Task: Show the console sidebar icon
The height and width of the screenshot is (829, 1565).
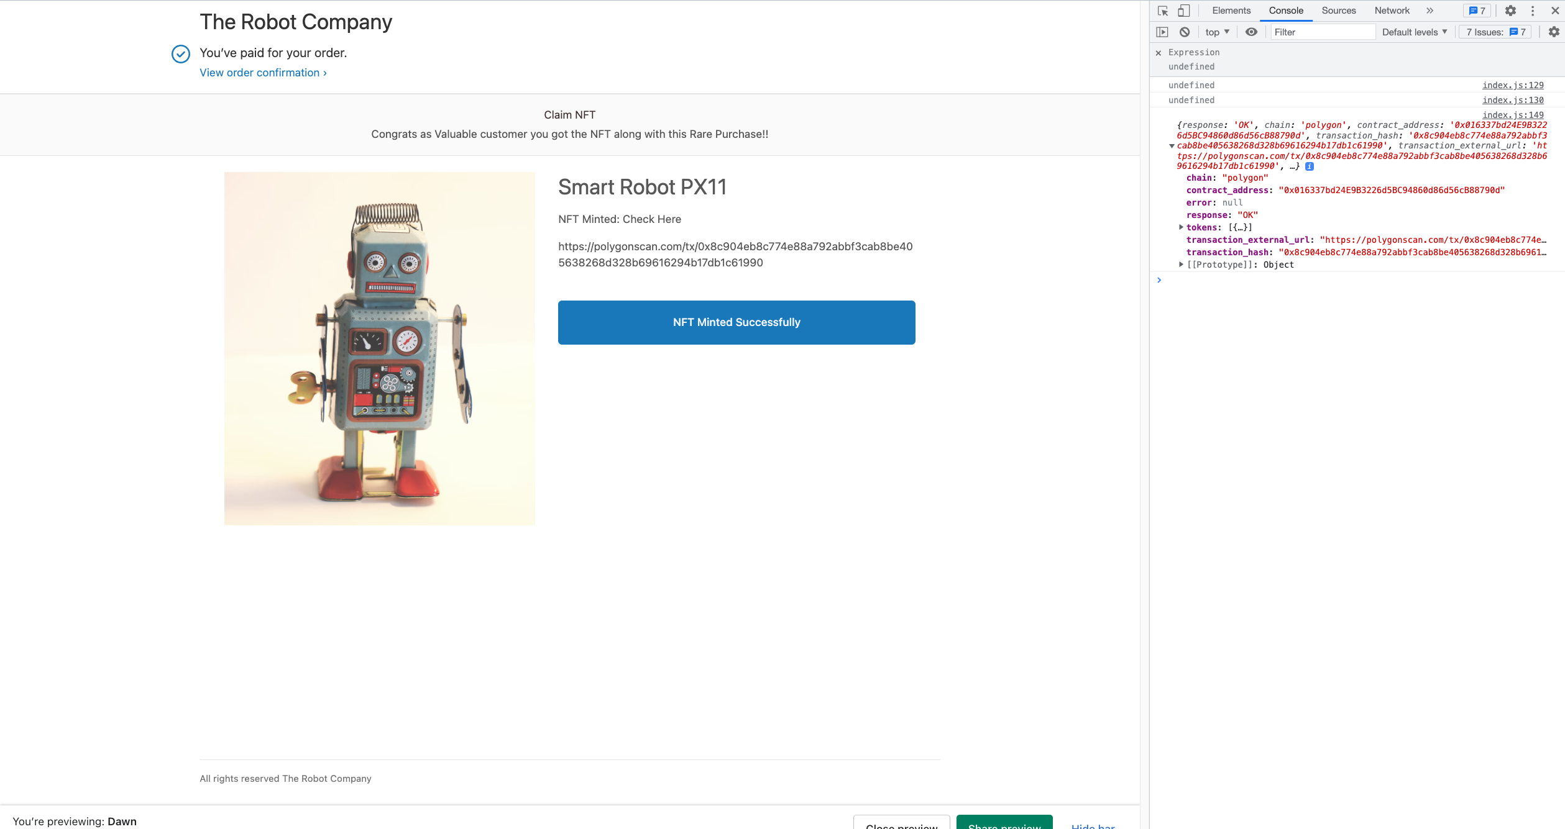Action: point(1162,32)
